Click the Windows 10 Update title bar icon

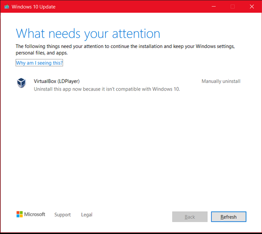(7, 7)
